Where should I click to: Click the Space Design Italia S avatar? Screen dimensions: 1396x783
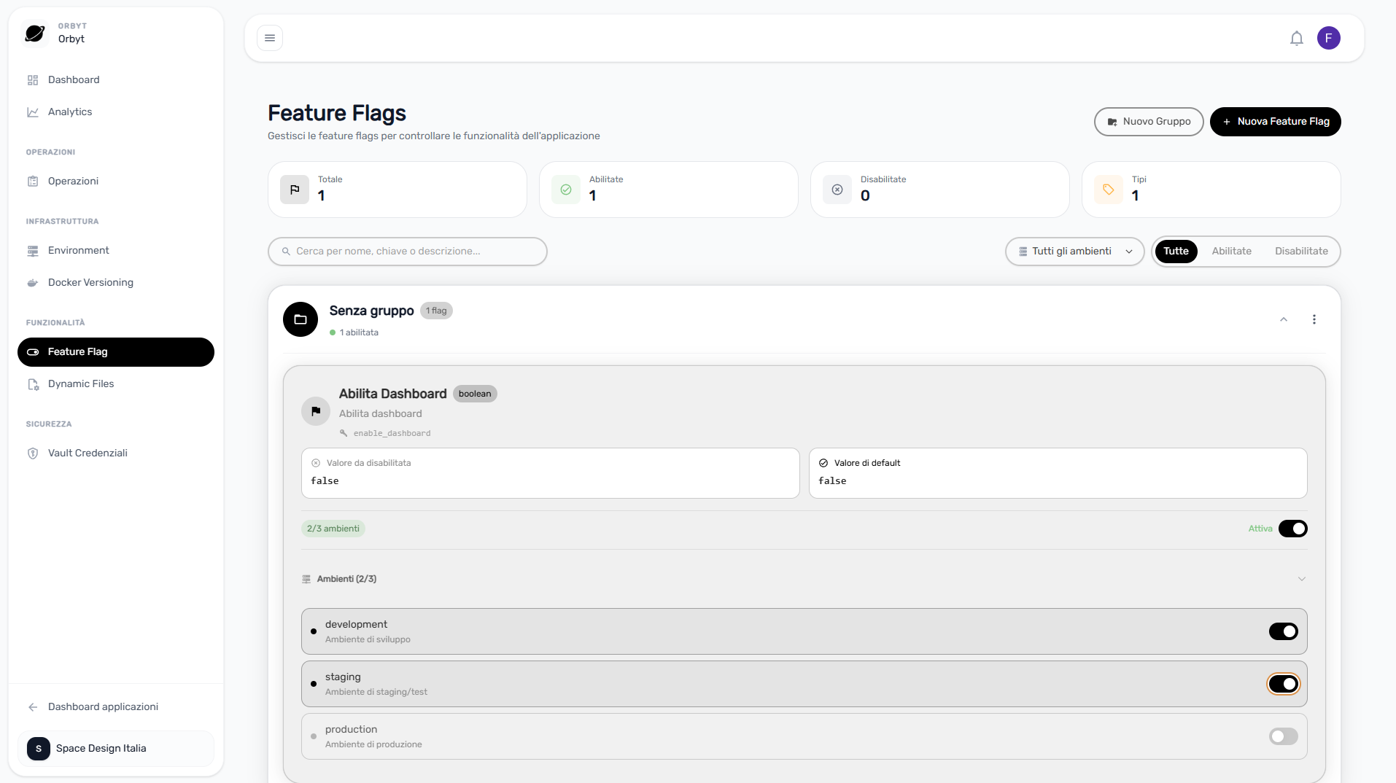coord(39,749)
